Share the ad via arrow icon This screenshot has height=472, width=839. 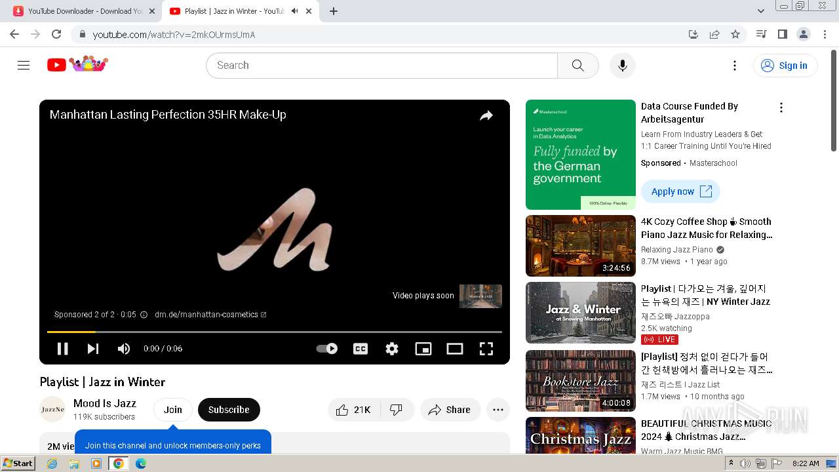click(x=486, y=115)
